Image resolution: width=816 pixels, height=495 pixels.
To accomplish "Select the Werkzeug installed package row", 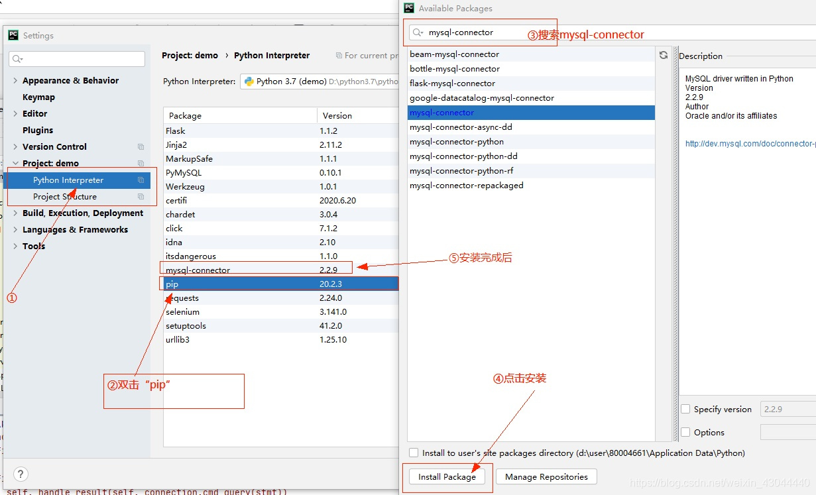I will pyautogui.click(x=281, y=187).
